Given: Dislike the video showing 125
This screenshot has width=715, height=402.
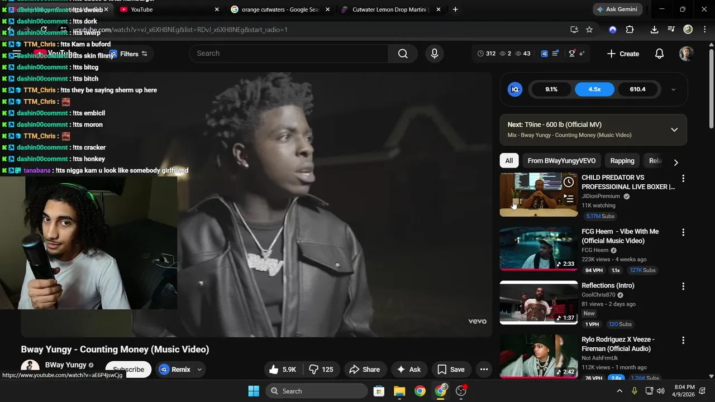Looking at the screenshot, I should [x=321, y=369].
